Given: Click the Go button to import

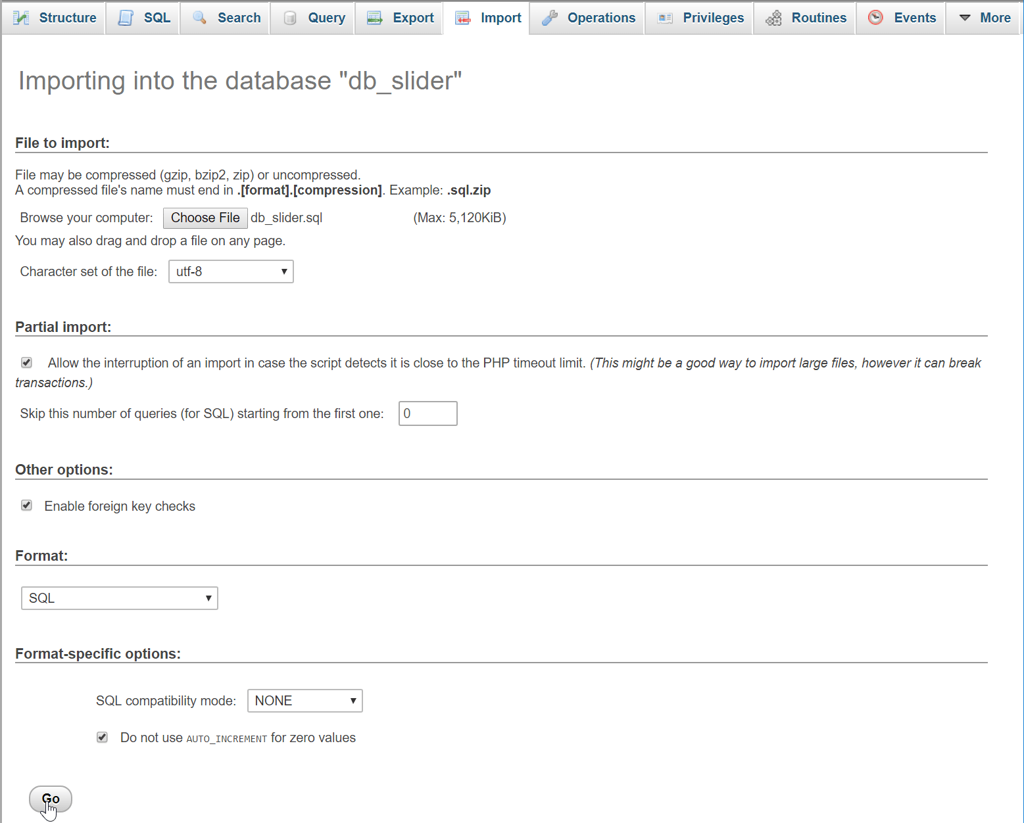Looking at the screenshot, I should (51, 799).
